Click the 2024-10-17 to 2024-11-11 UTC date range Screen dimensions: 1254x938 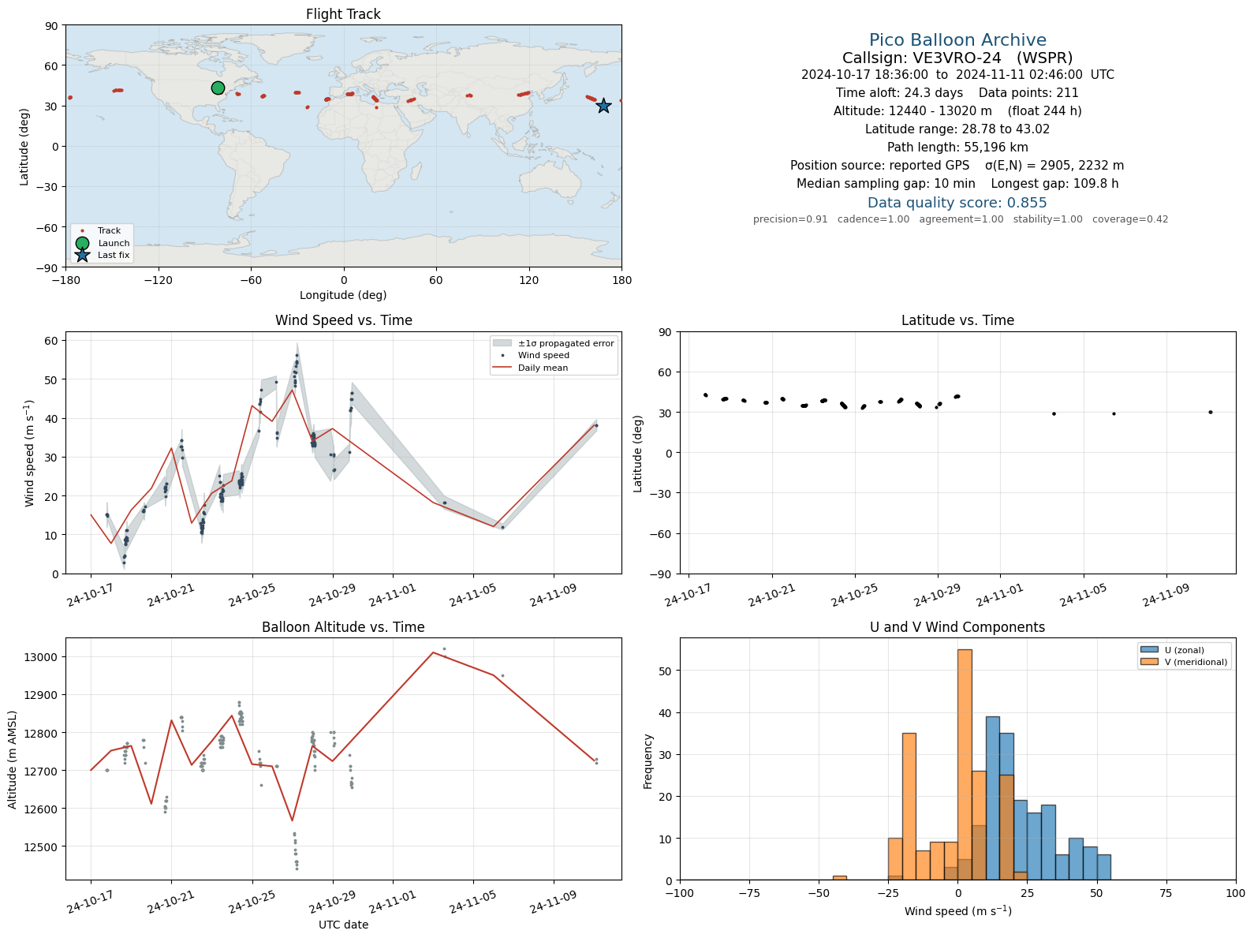(957, 75)
